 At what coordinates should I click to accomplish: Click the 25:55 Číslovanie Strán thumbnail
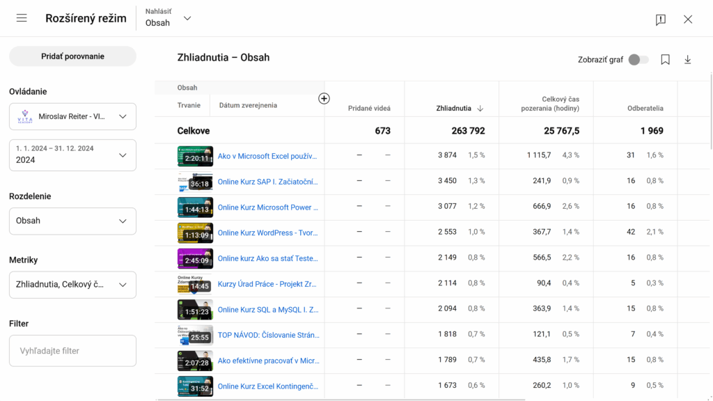click(195, 335)
